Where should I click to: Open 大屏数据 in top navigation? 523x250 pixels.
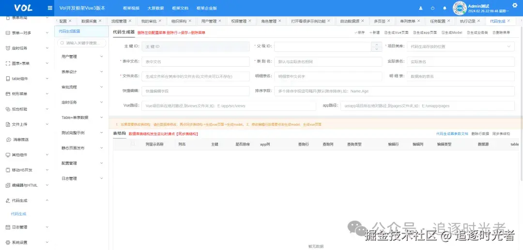[x=155, y=8]
